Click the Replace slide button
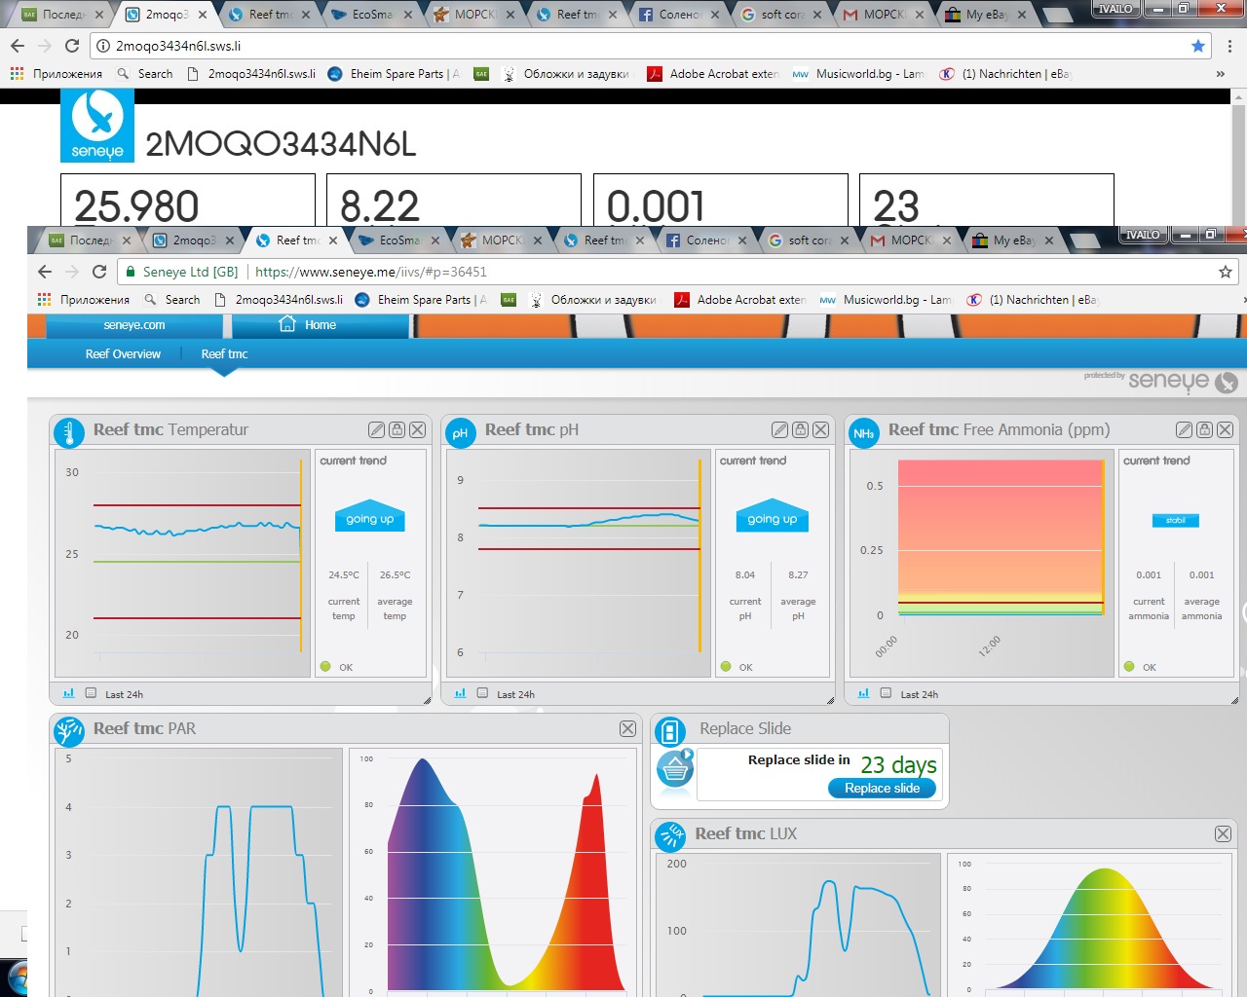The height and width of the screenshot is (997, 1247). (882, 789)
